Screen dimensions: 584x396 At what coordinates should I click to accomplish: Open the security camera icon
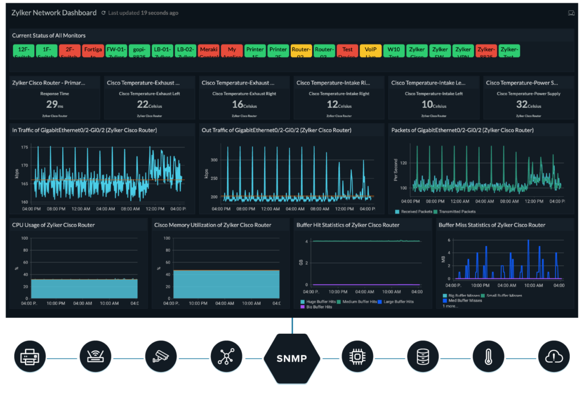(160, 357)
